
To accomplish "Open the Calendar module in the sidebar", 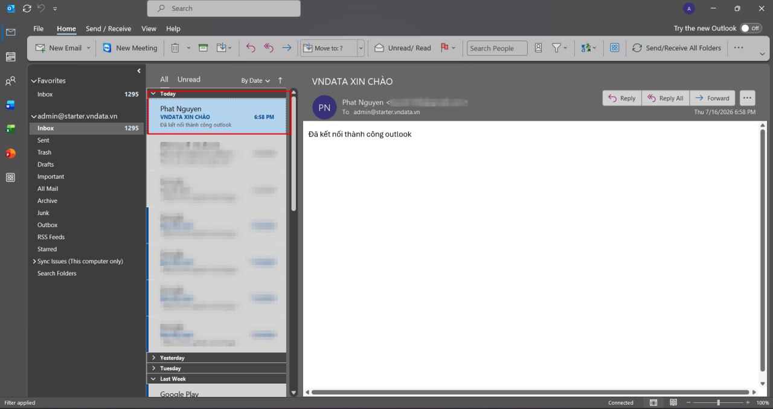I will (10, 57).
